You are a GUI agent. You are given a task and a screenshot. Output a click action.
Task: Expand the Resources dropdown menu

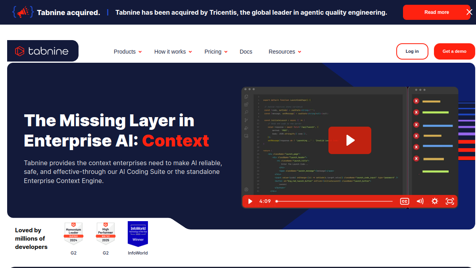click(x=285, y=52)
